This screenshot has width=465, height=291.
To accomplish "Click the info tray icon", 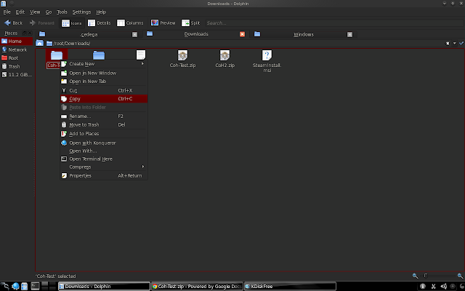I will [423, 286].
